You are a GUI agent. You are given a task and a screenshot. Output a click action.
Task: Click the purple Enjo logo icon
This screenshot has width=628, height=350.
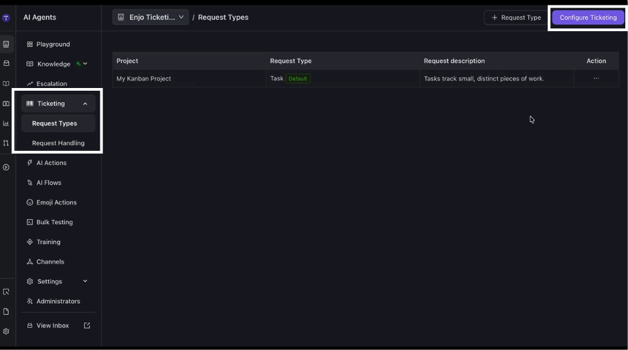5,18
